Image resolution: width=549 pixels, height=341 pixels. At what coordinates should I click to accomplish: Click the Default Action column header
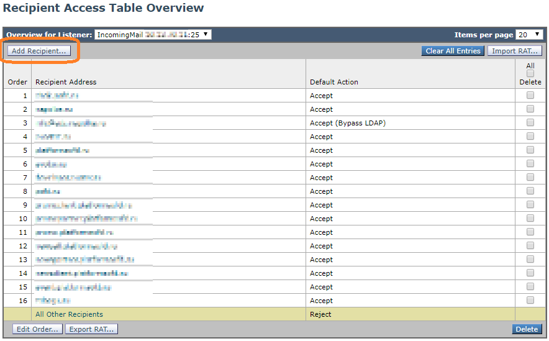point(334,82)
